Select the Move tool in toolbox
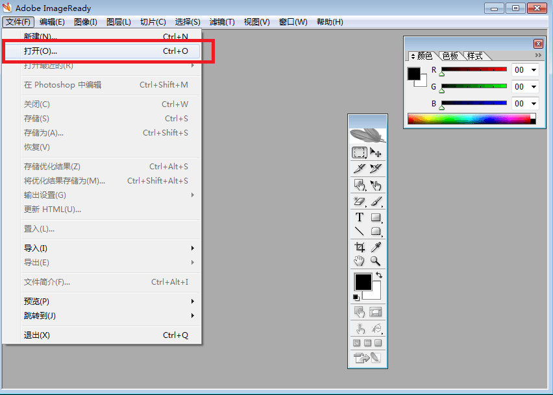 (376, 153)
